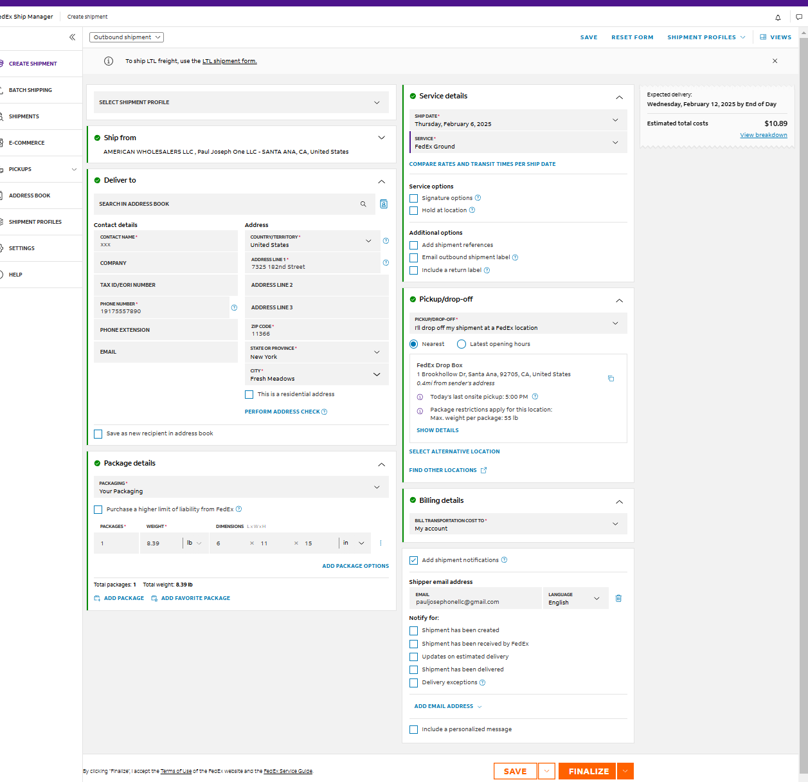Click Compare rates and transit times link

tap(482, 164)
